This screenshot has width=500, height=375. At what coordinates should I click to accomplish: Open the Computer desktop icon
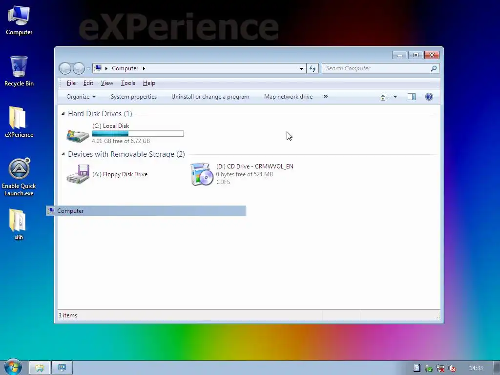[19, 20]
